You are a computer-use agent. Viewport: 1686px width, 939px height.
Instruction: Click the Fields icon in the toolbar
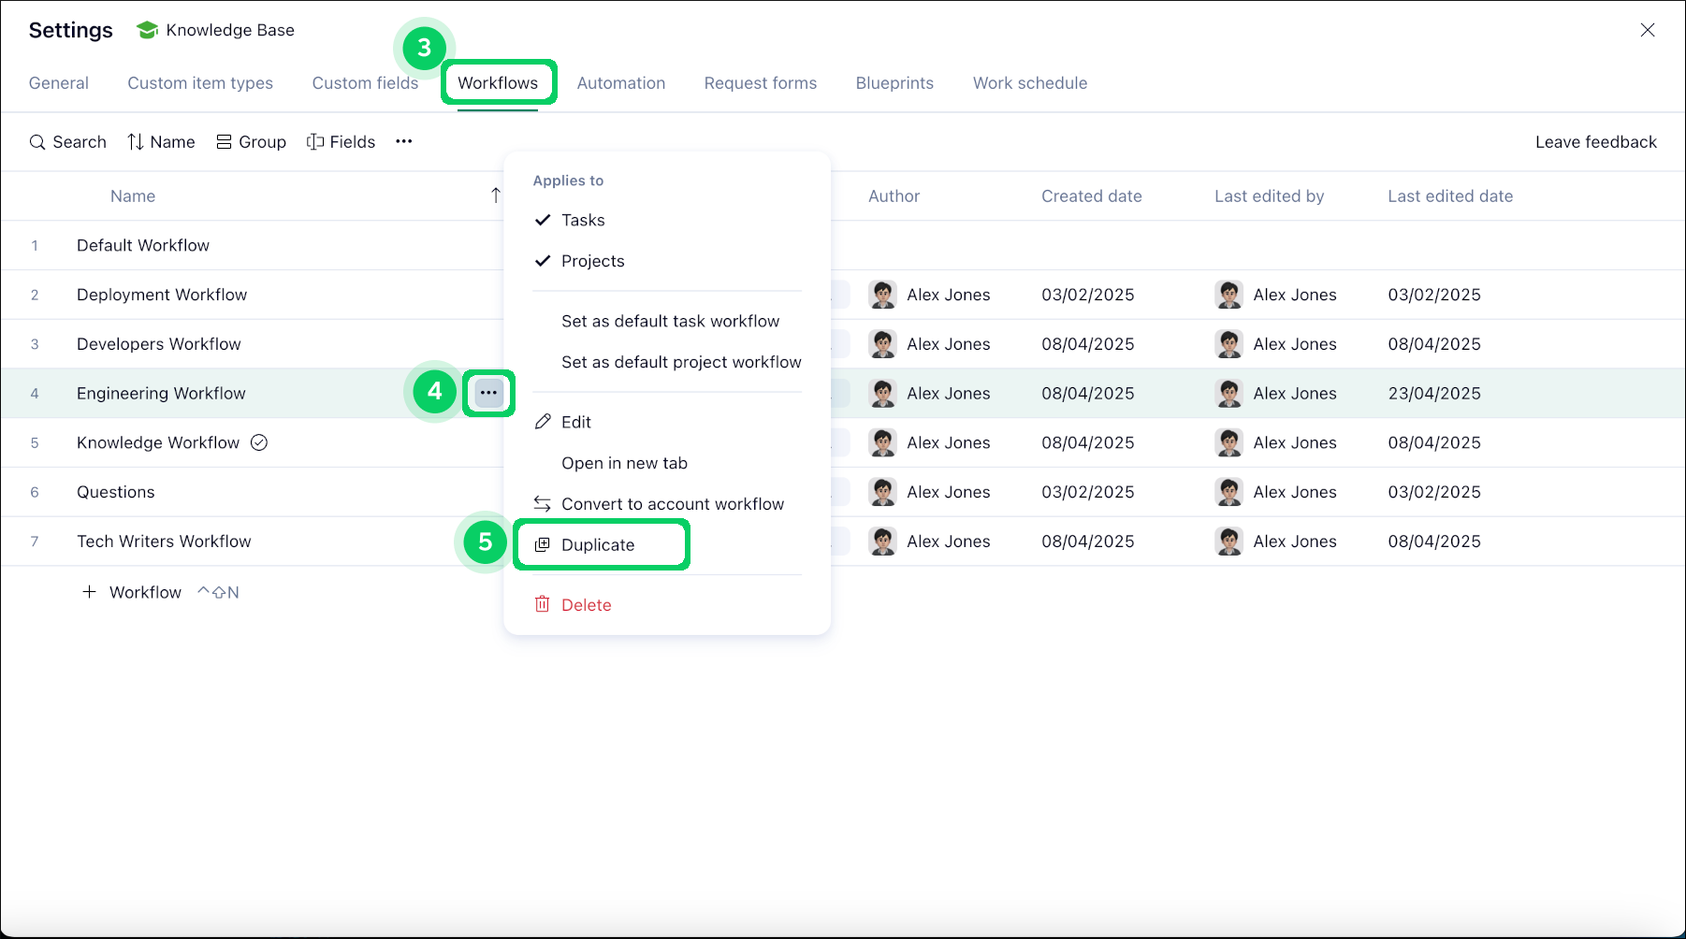click(315, 141)
